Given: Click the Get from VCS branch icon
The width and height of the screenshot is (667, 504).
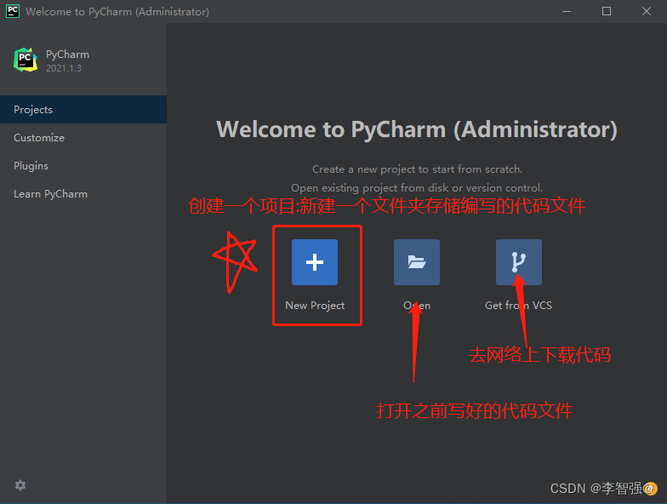Looking at the screenshot, I should [519, 262].
